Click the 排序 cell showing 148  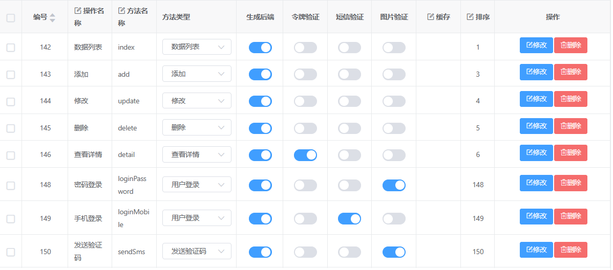pyautogui.click(x=478, y=185)
